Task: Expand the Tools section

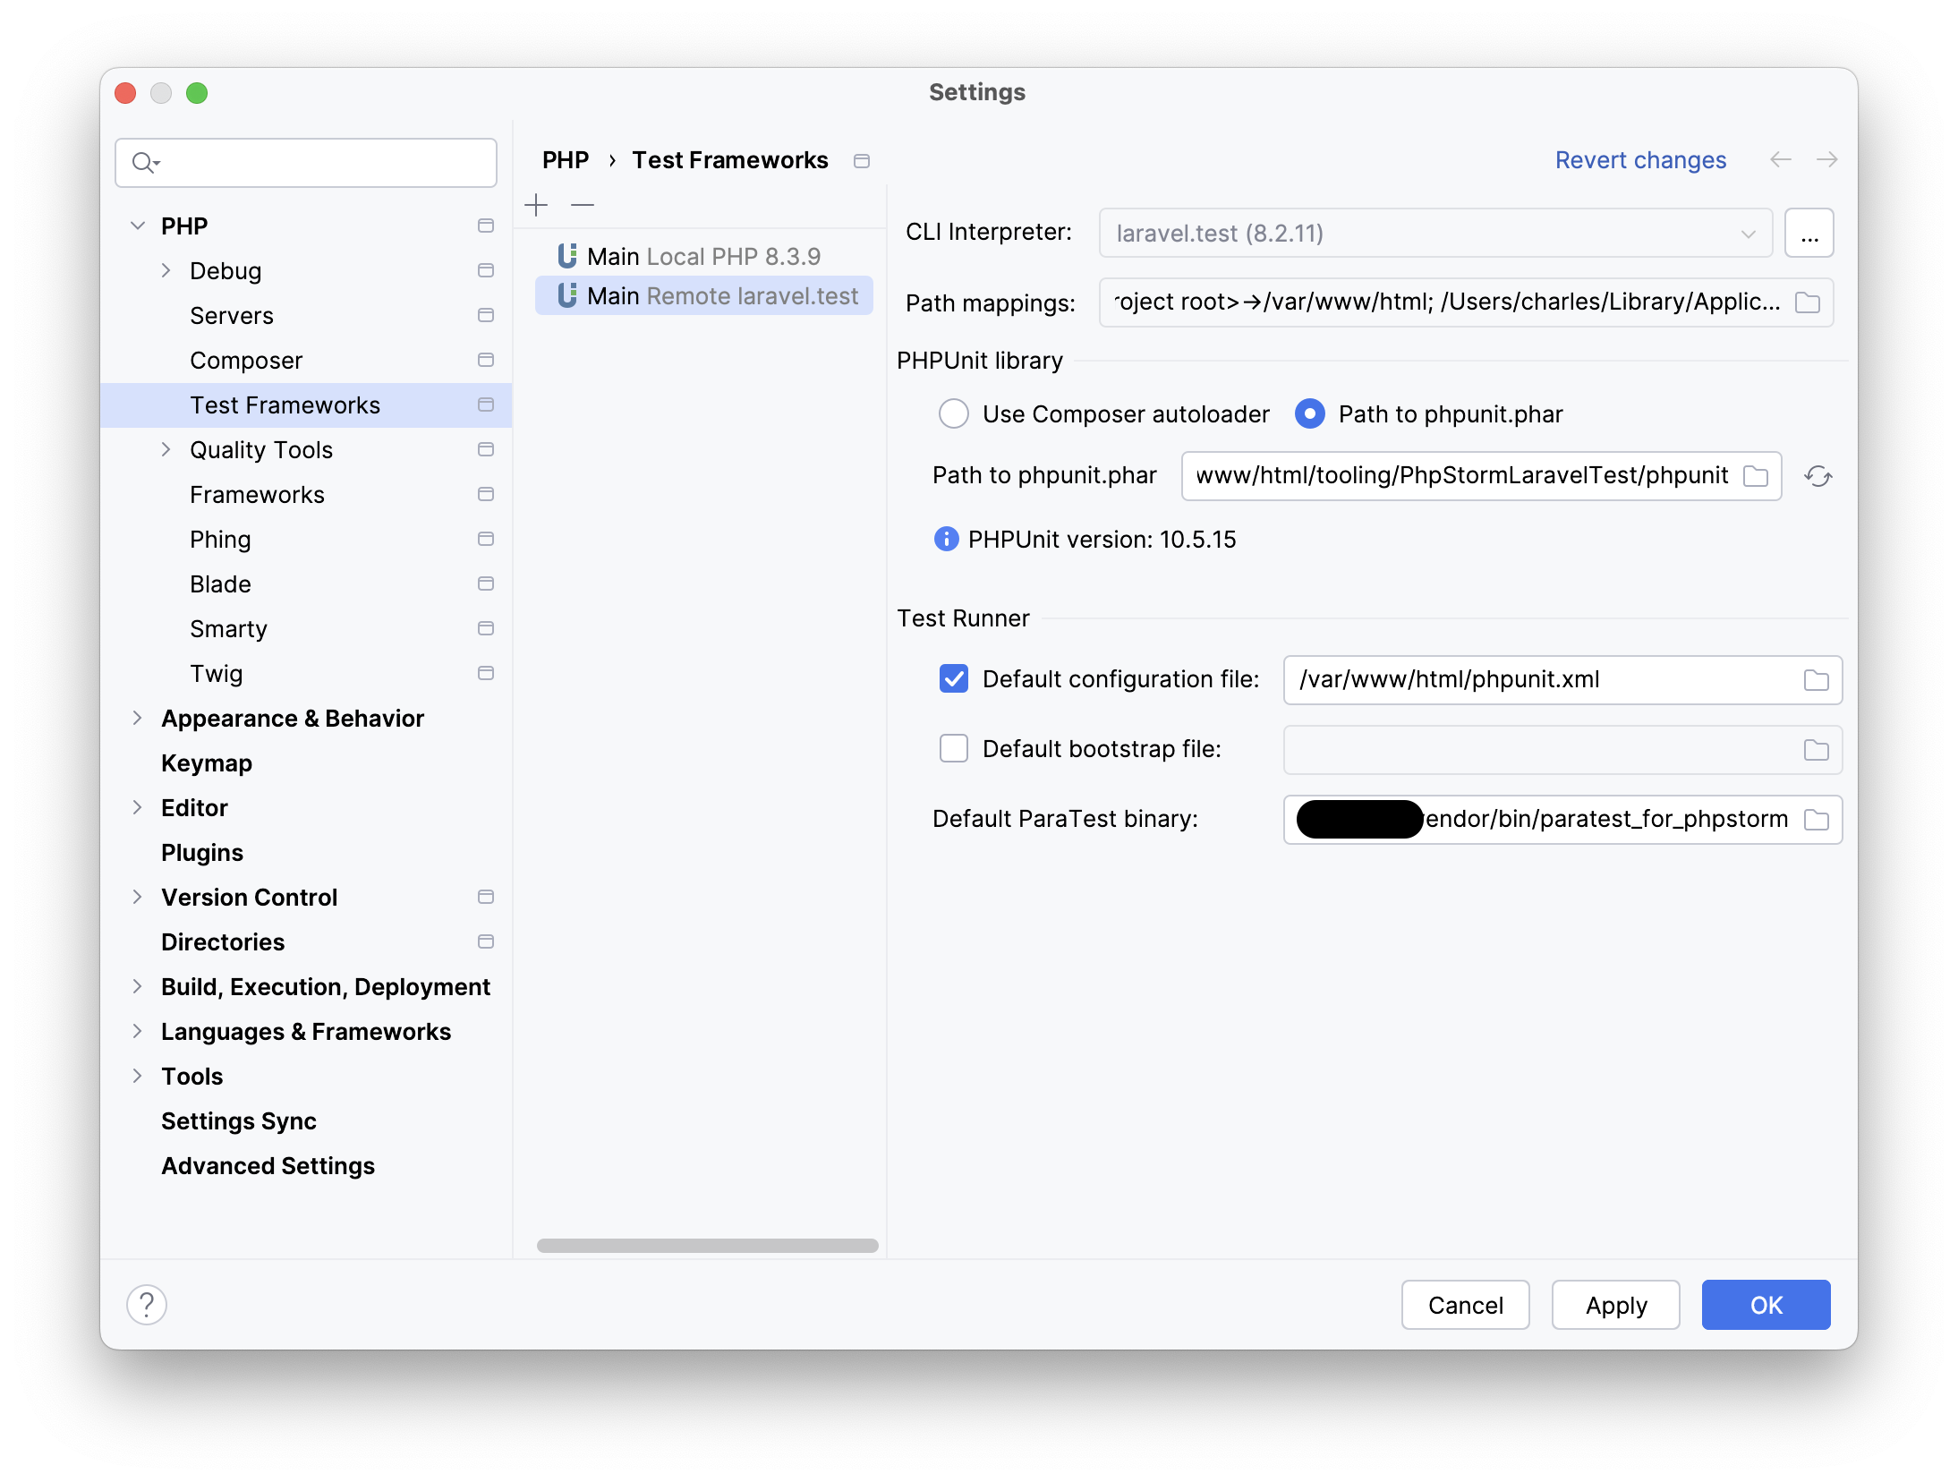Action: (x=138, y=1076)
